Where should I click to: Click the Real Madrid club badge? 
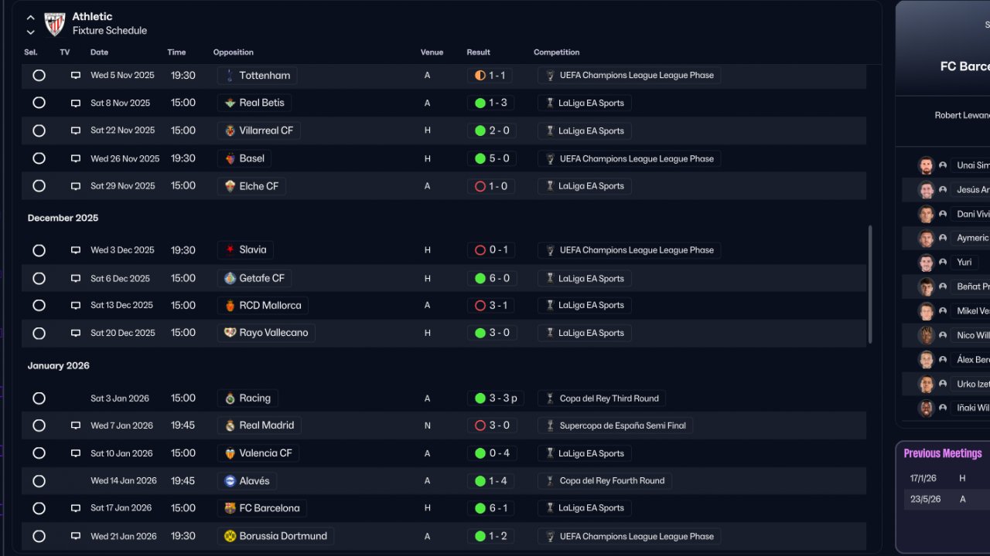tap(230, 425)
